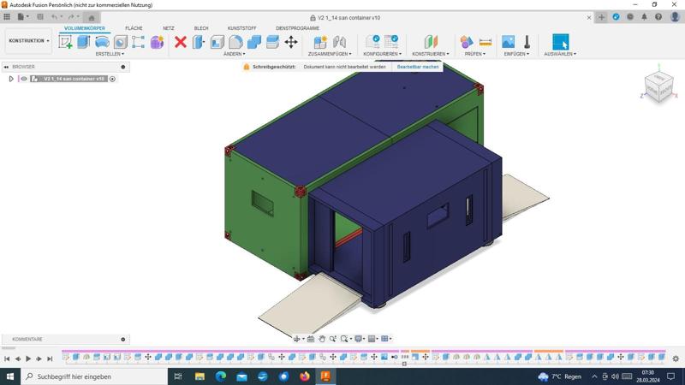This screenshot has height=385, width=685.
Task: Open the ZUSAMMENFÜGEN dropdown menu
Action: (330, 54)
